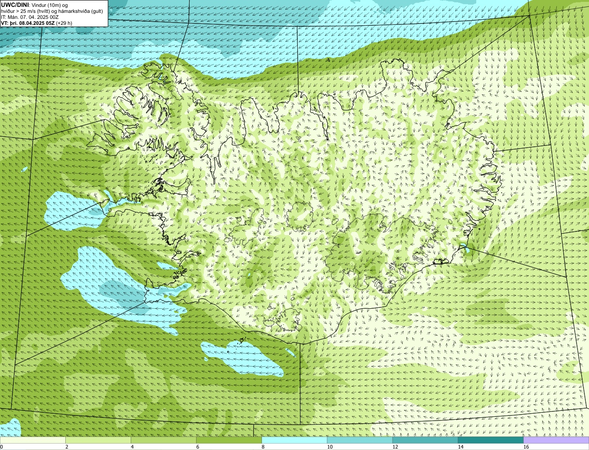Click the 12–14 m/s teal legend swatch
Viewport: 589px width, 450px height.
pos(425,440)
